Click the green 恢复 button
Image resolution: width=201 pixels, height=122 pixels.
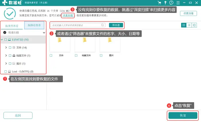pos(183,115)
